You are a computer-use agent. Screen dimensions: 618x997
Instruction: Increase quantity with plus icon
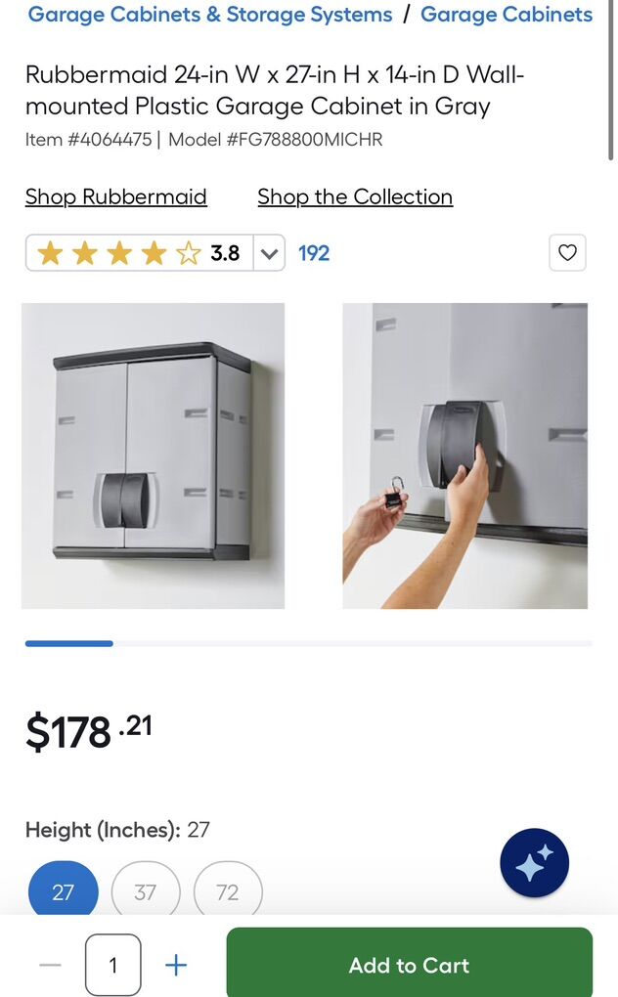tap(176, 965)
